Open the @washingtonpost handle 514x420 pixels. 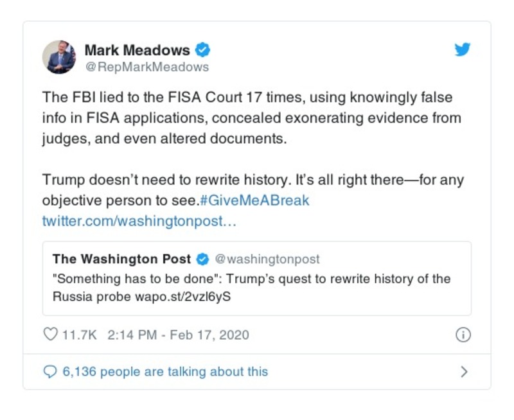267,259
